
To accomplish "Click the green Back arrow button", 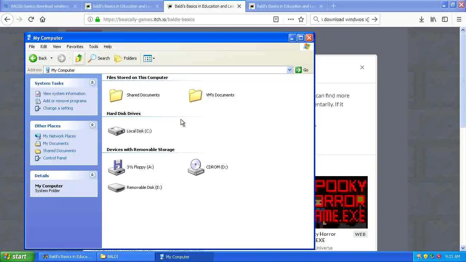I will [x=33, y=58].
